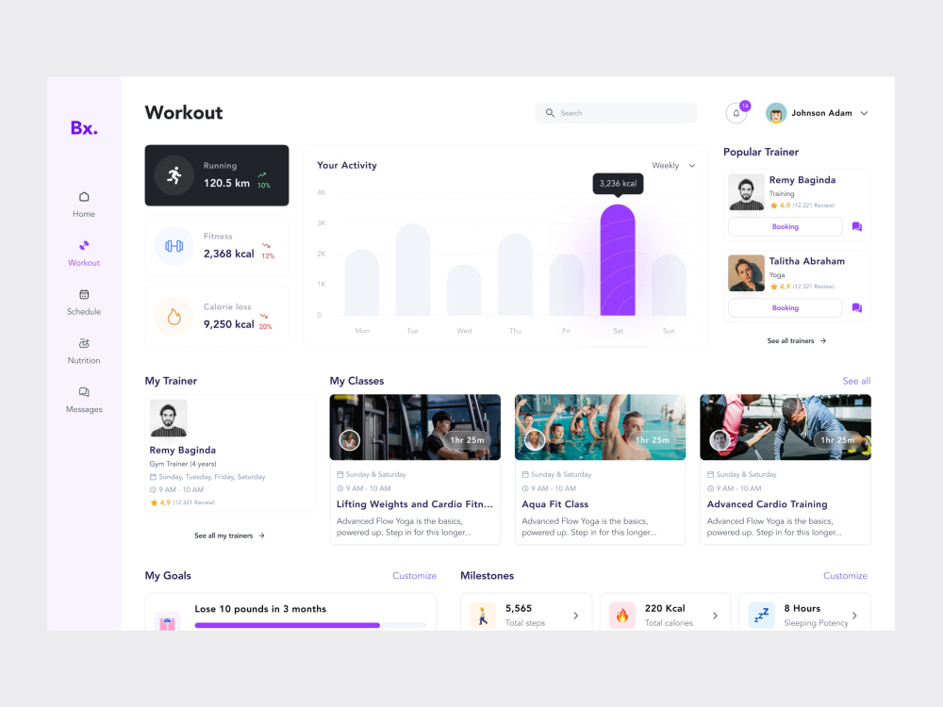Expand the Johnson Adam account dropdown
The width and height of the screenshot is (943, 707).
864,113
